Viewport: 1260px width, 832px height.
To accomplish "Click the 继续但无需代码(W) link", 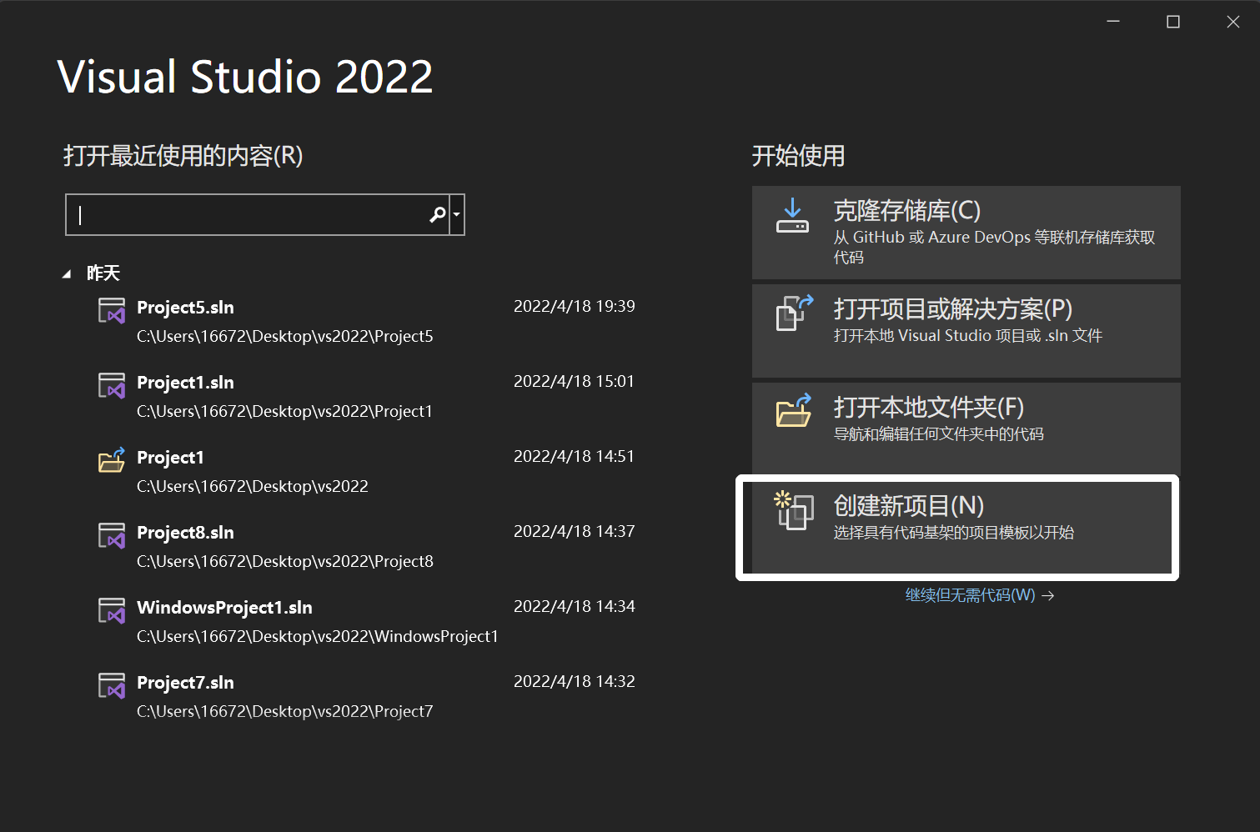I will (x=971, y=595).
